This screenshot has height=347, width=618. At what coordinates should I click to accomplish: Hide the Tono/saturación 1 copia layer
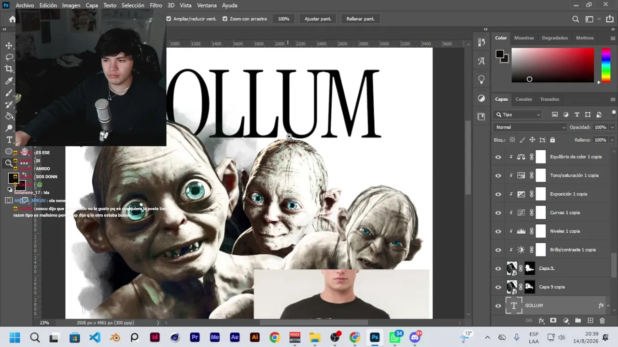(x=498, y=175)
